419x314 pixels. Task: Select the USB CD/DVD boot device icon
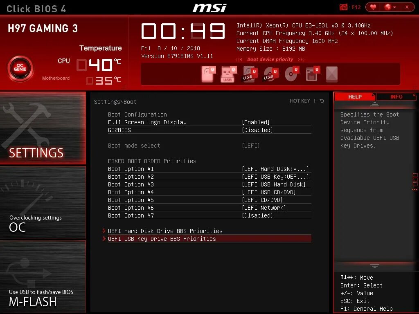click(270, 74)
